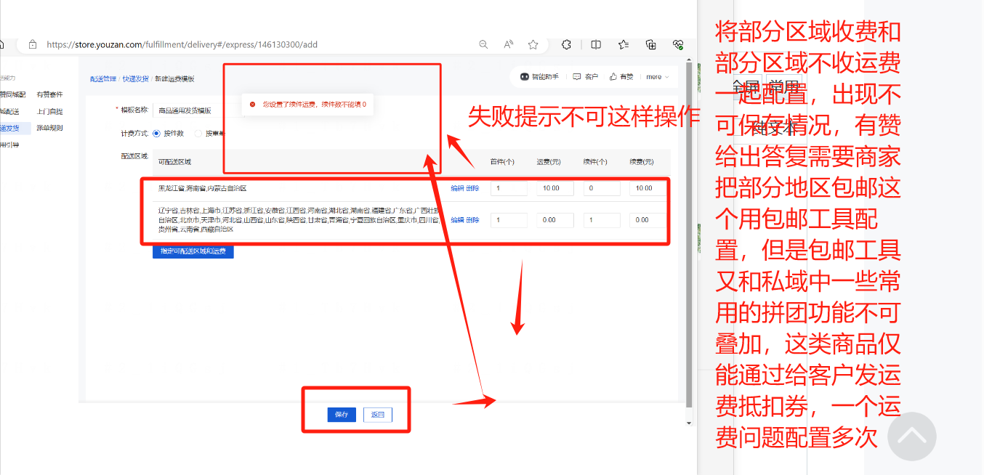The height and width of the screenshot is (475, 984).
Task: Click 运费 field showing 0.00 in 辽宁省 row
Action: coord(555,220)
